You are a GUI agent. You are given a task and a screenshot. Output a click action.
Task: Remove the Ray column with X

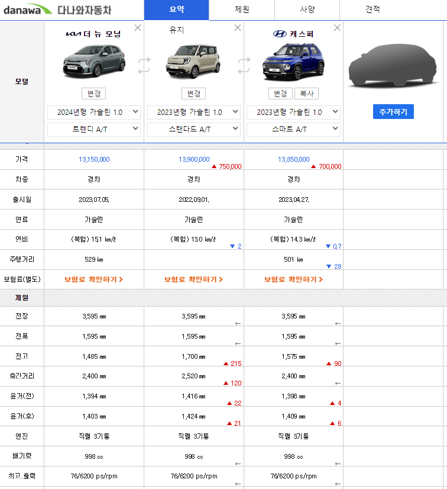238,28
